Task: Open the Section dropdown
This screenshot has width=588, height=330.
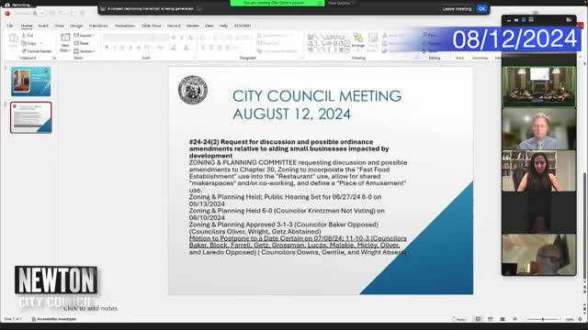Action: pos(85,51)
